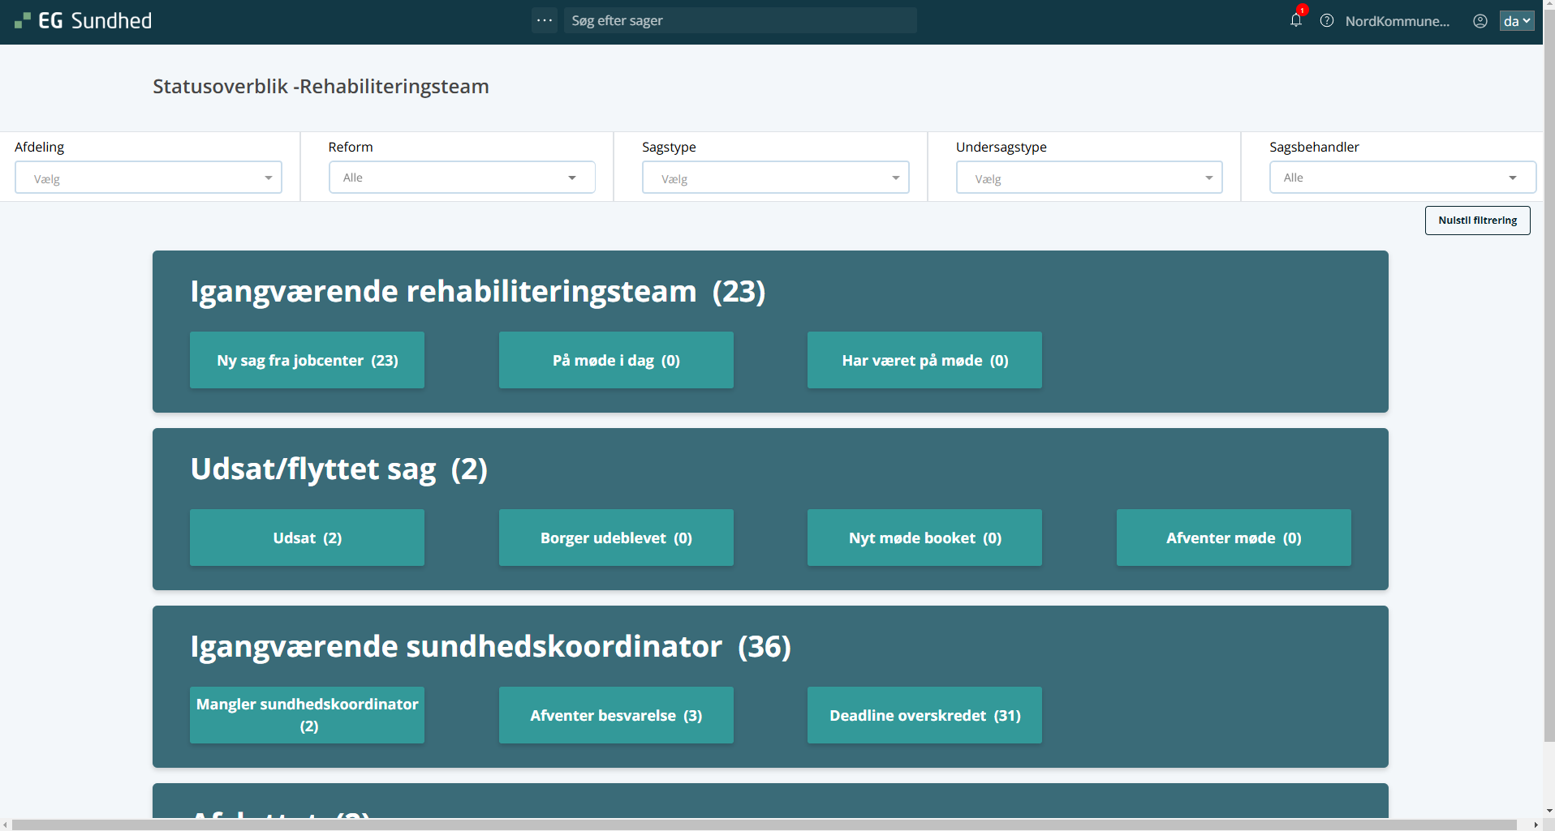1555x831 pixels.
Task: Click the Afventer besvarelse tile
Action: [x=616, y=715]
